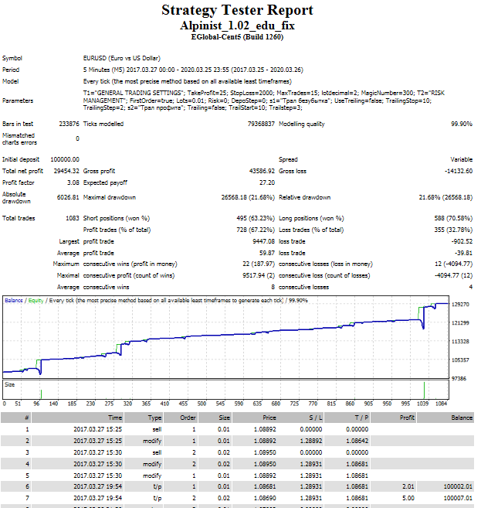Viewport: 481px width, 508px height.
Task: Select Relative drawdown 21.68% (26568.18)
Action: [445, 198]
